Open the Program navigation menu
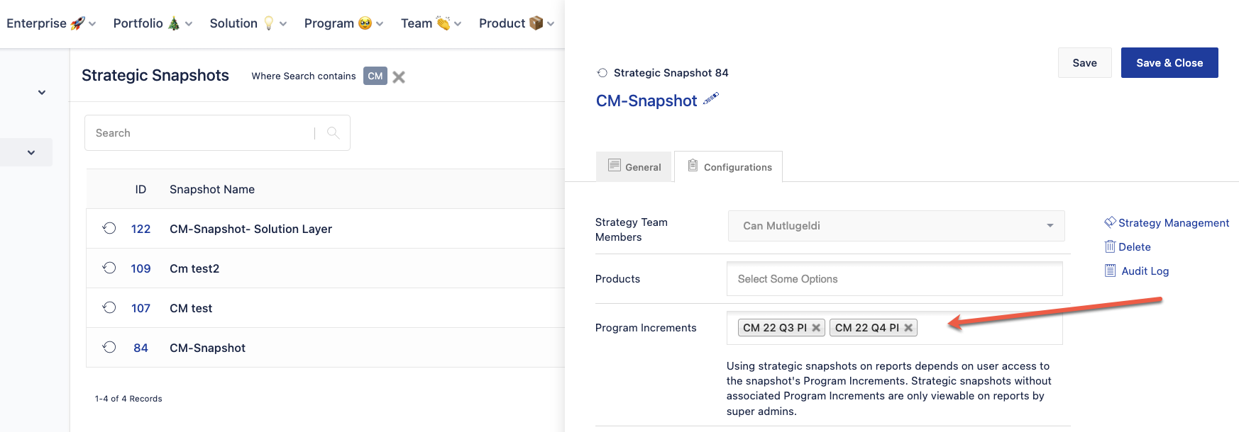This screenshot has height=432, width=1239. pyautogui.click(x=343, y=23)
